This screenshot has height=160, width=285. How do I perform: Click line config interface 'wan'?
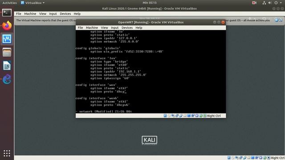tap(96, 85)
